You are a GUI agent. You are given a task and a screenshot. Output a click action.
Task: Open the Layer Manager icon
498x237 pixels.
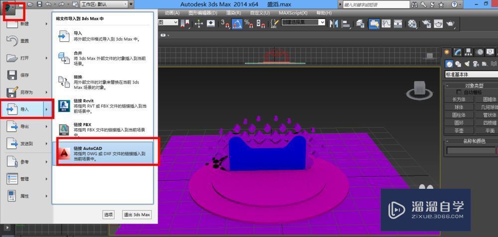tap(360, 23)
